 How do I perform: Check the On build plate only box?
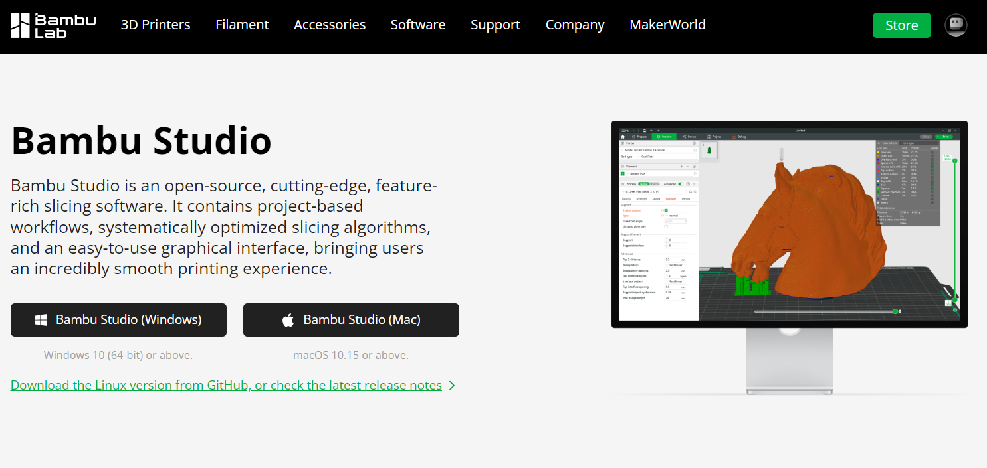point(666,226)
